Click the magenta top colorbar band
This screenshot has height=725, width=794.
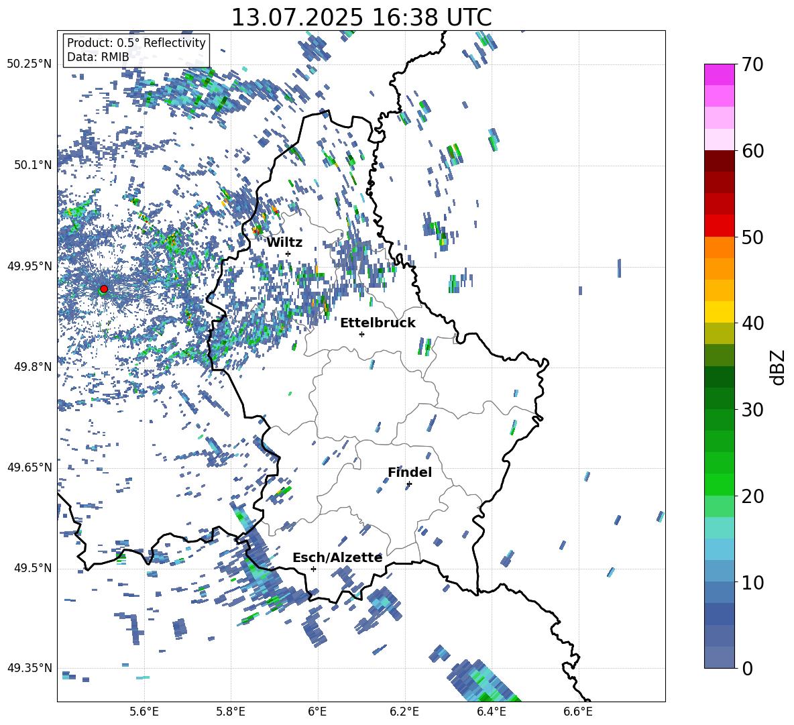[x=719, y=75]
